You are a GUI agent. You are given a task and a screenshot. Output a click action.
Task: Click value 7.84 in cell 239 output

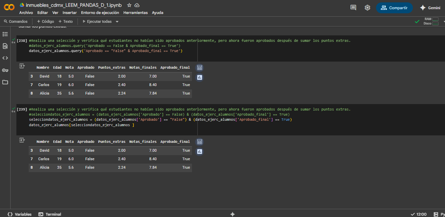coord(153,167)
